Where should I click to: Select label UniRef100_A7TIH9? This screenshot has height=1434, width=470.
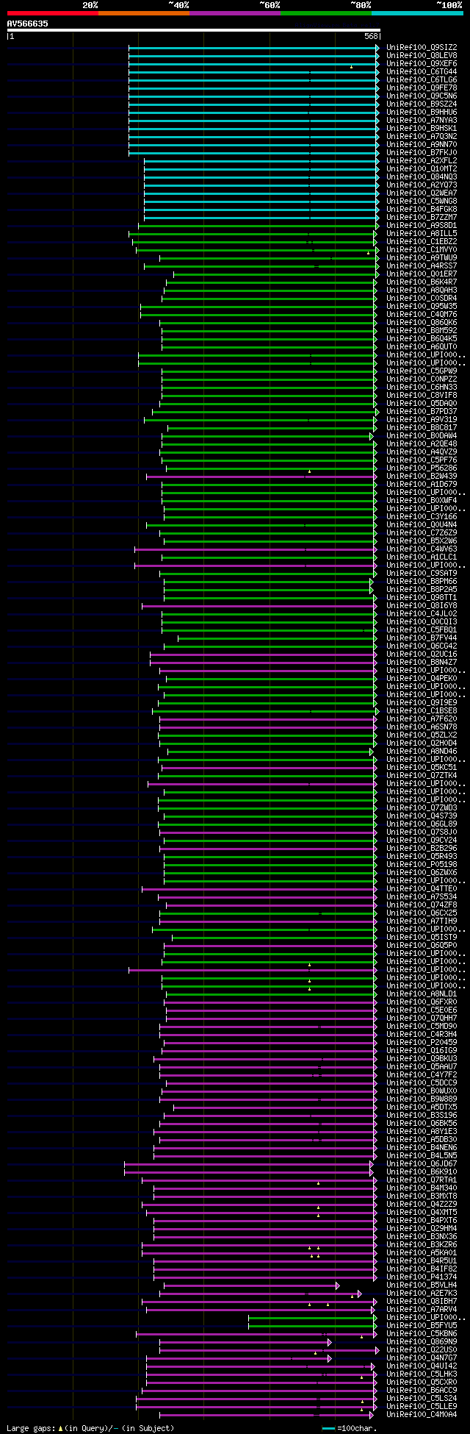[422, 921]
